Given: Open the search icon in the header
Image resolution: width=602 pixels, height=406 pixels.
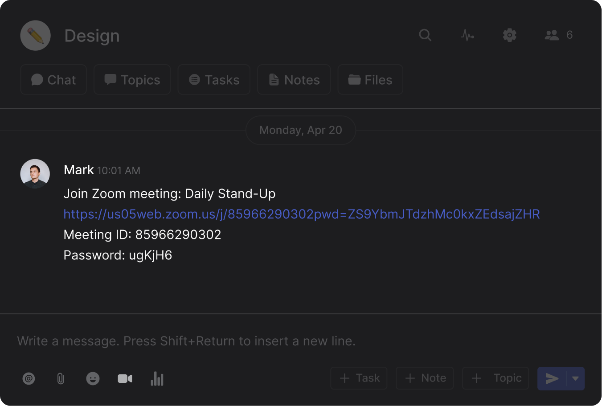Looking at the screenshot, I should (425, 35).
